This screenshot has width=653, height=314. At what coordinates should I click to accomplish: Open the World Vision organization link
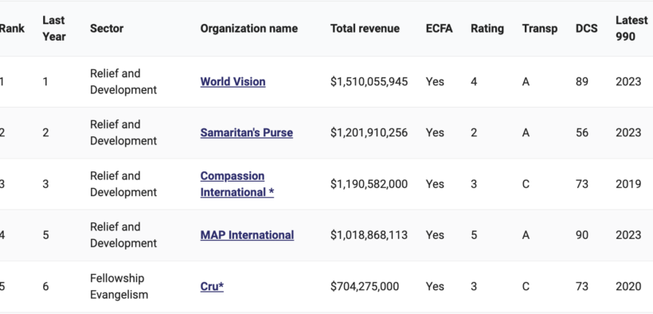point(233,81)
